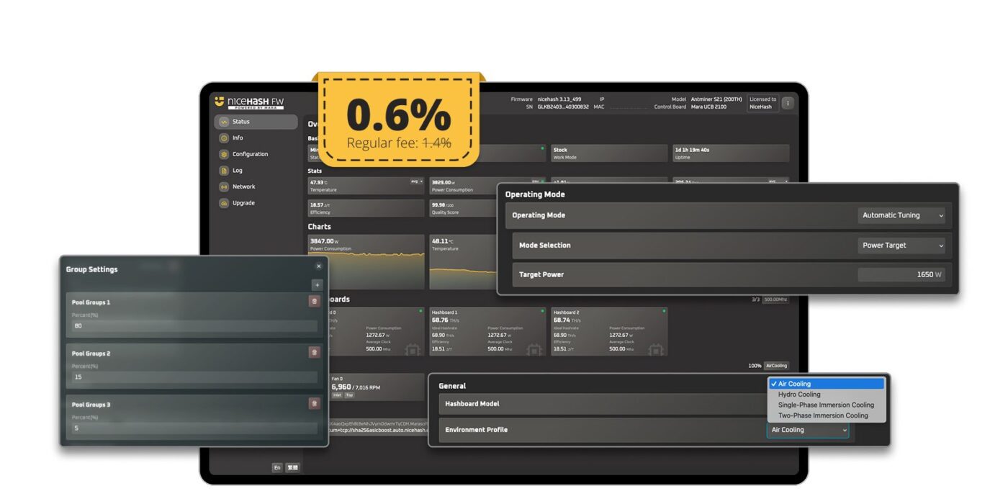Click the NiceHash FW logo
The width and height of the screenshot is (1008, 504).
click(248, 102)
